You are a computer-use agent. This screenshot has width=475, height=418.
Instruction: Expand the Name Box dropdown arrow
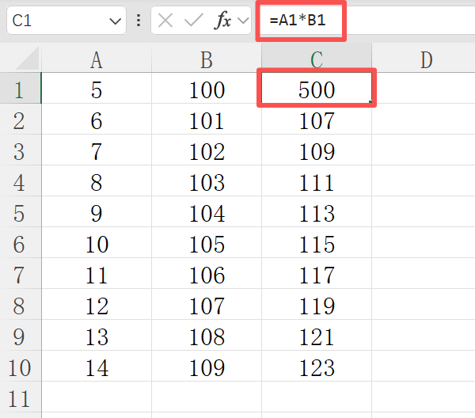coord(116,21)
